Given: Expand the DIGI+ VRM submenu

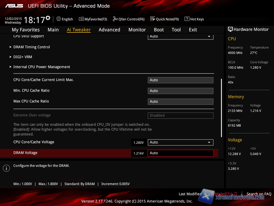Looking at the screenshot, I should (x=23, y=57).
